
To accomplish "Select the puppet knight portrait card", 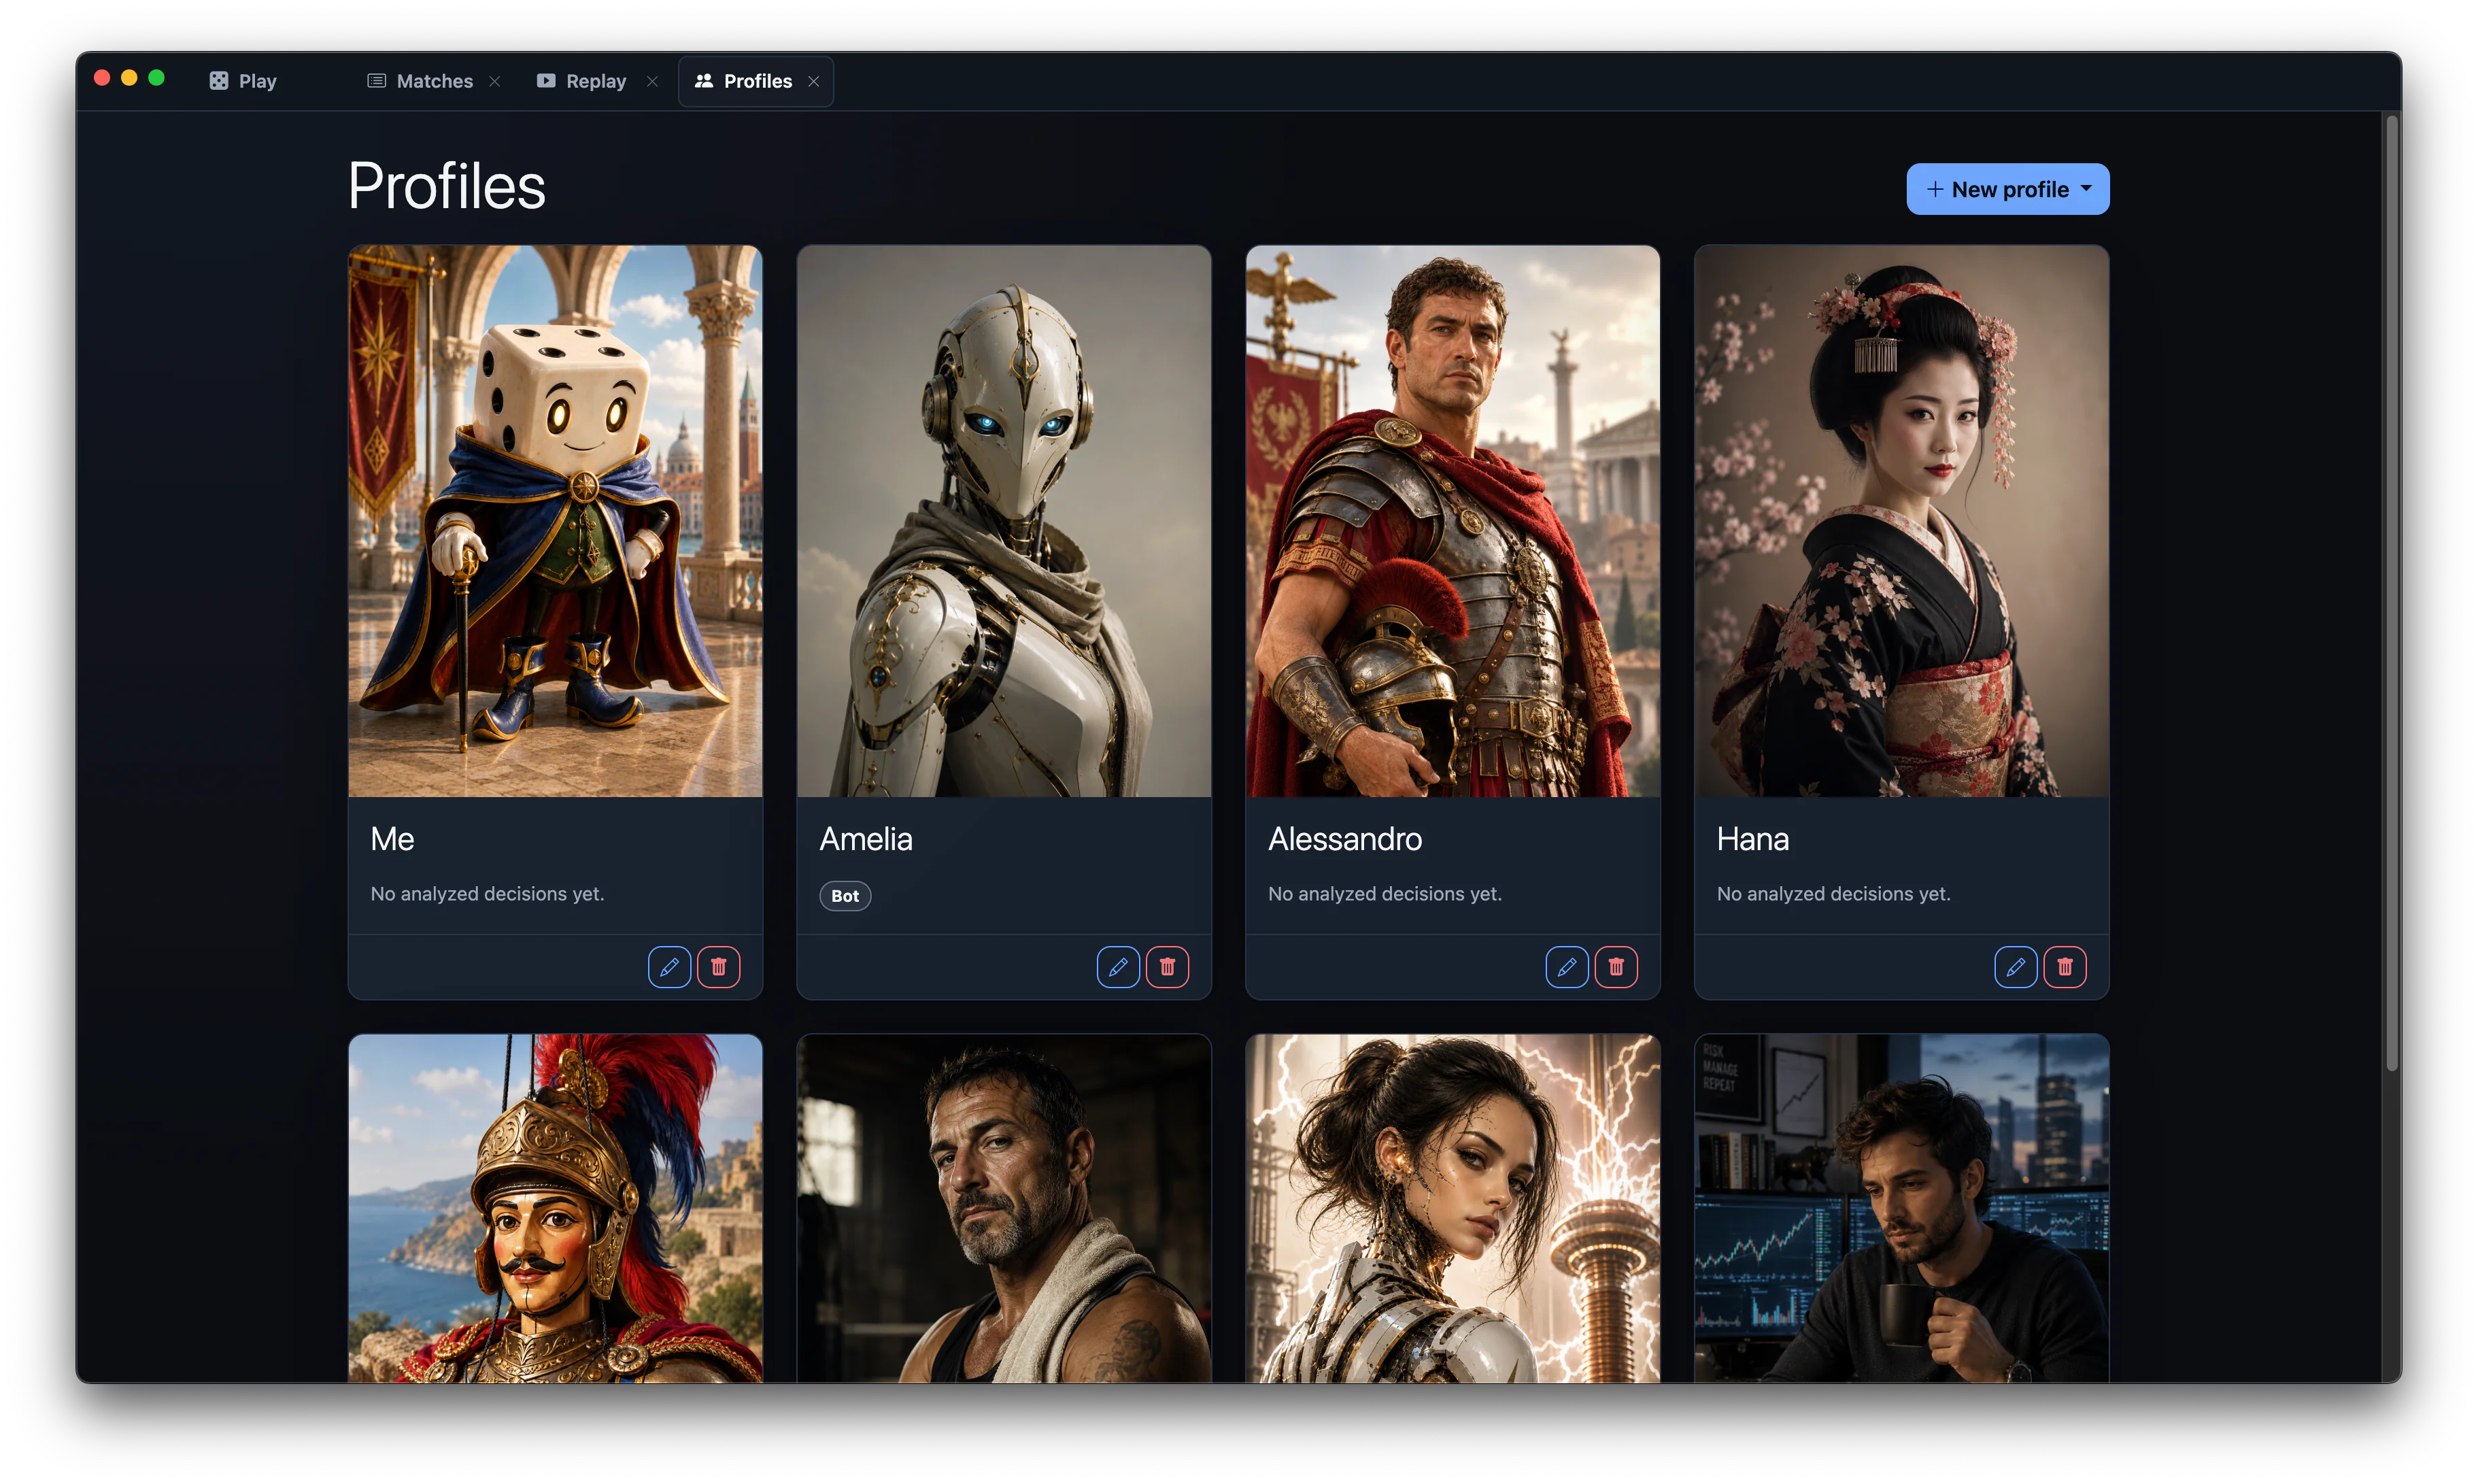I will [555, 1208].
